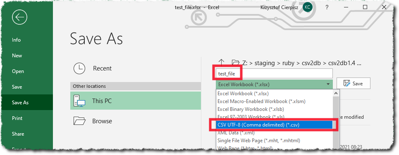Viewport: 399px width, 155px height.
Task: Click the This PC computer icon
Action: coord(79,101)
